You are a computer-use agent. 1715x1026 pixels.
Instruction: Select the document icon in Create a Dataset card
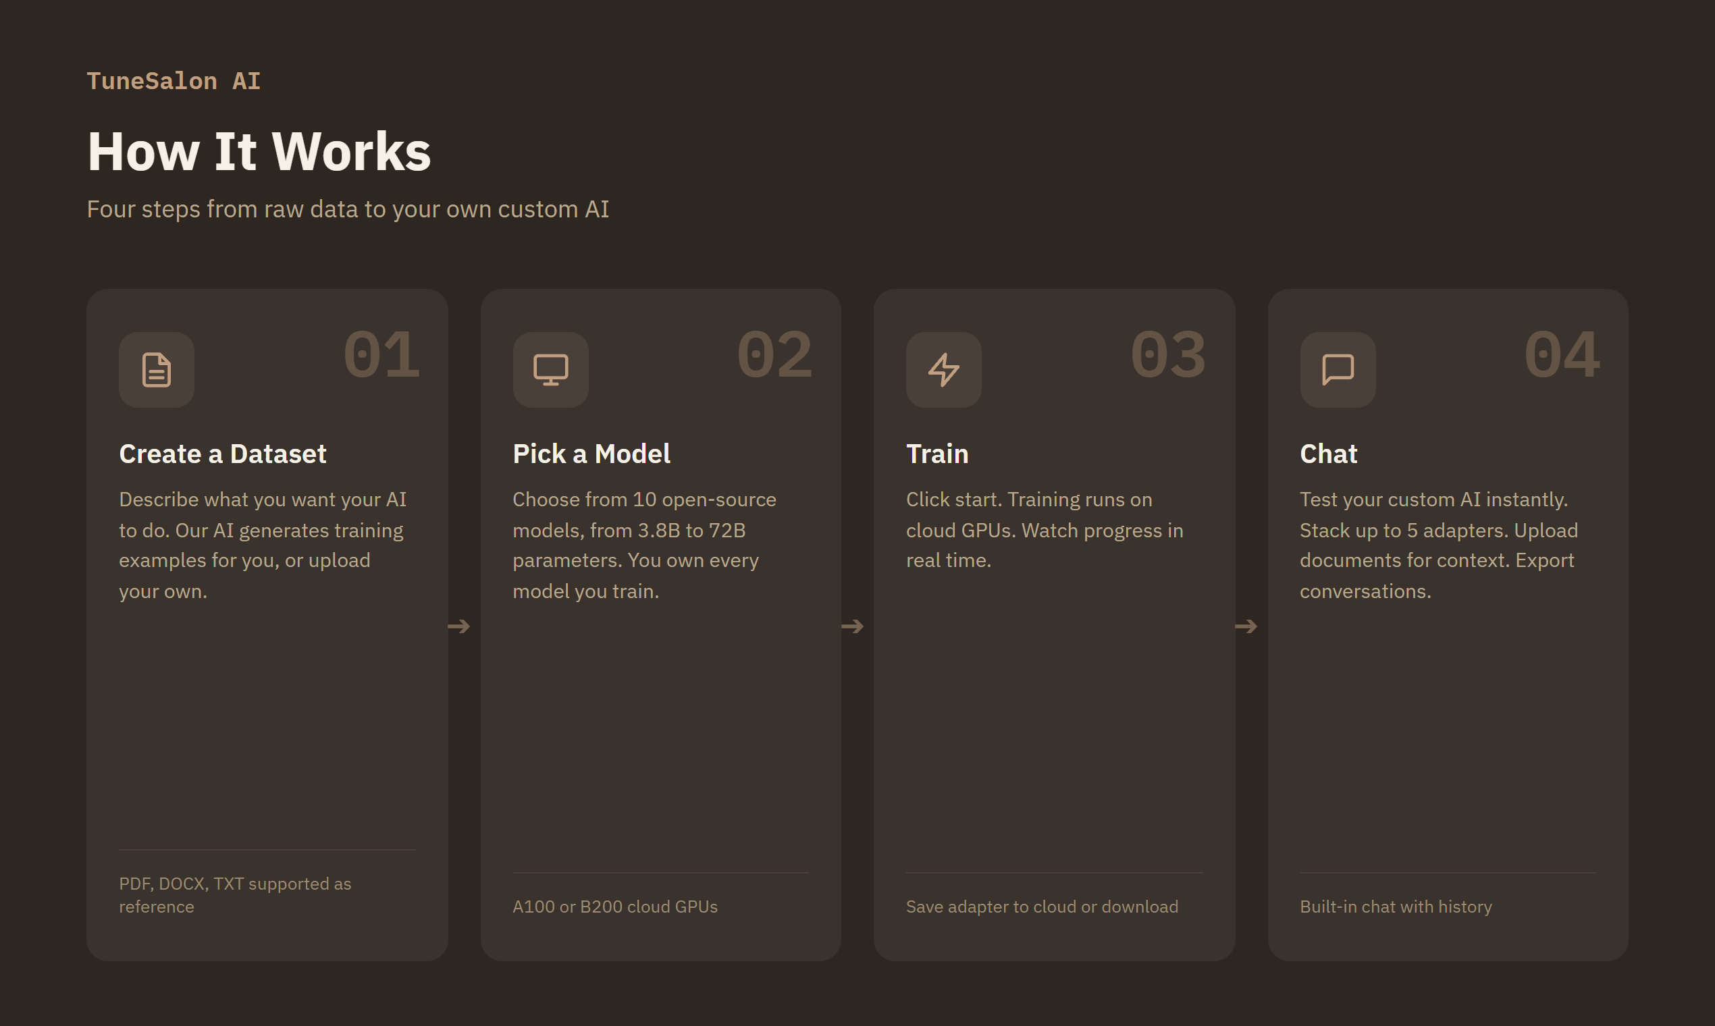pos(156,369)
